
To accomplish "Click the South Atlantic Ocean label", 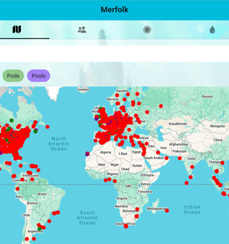I will (87, 218).
